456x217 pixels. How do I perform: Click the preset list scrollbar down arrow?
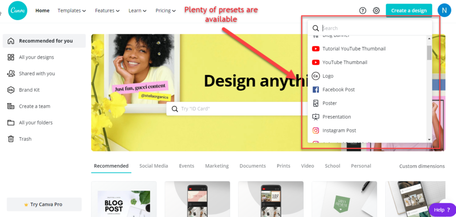[x=429, y=139]
